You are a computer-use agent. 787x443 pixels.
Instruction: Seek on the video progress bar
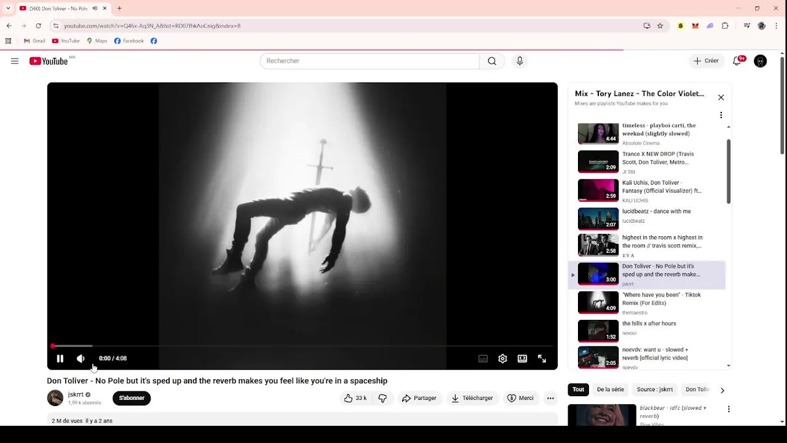[303, 346]
